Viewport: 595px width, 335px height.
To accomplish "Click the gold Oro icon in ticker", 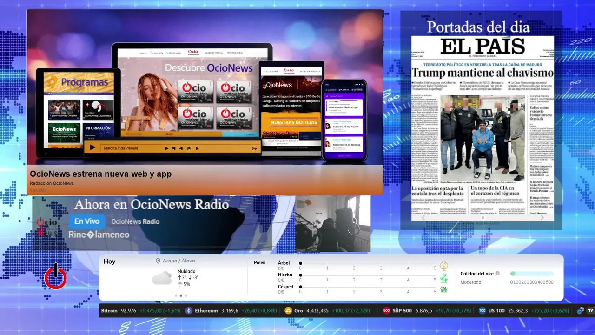I will 288,311.
